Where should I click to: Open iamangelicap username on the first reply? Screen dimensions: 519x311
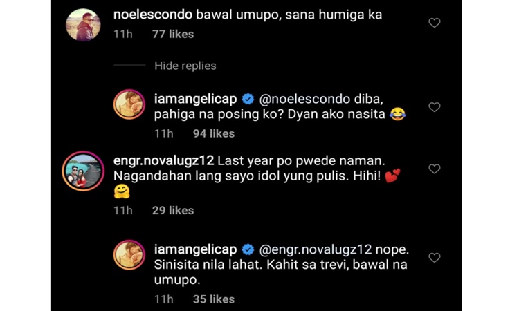pos(196,99)
